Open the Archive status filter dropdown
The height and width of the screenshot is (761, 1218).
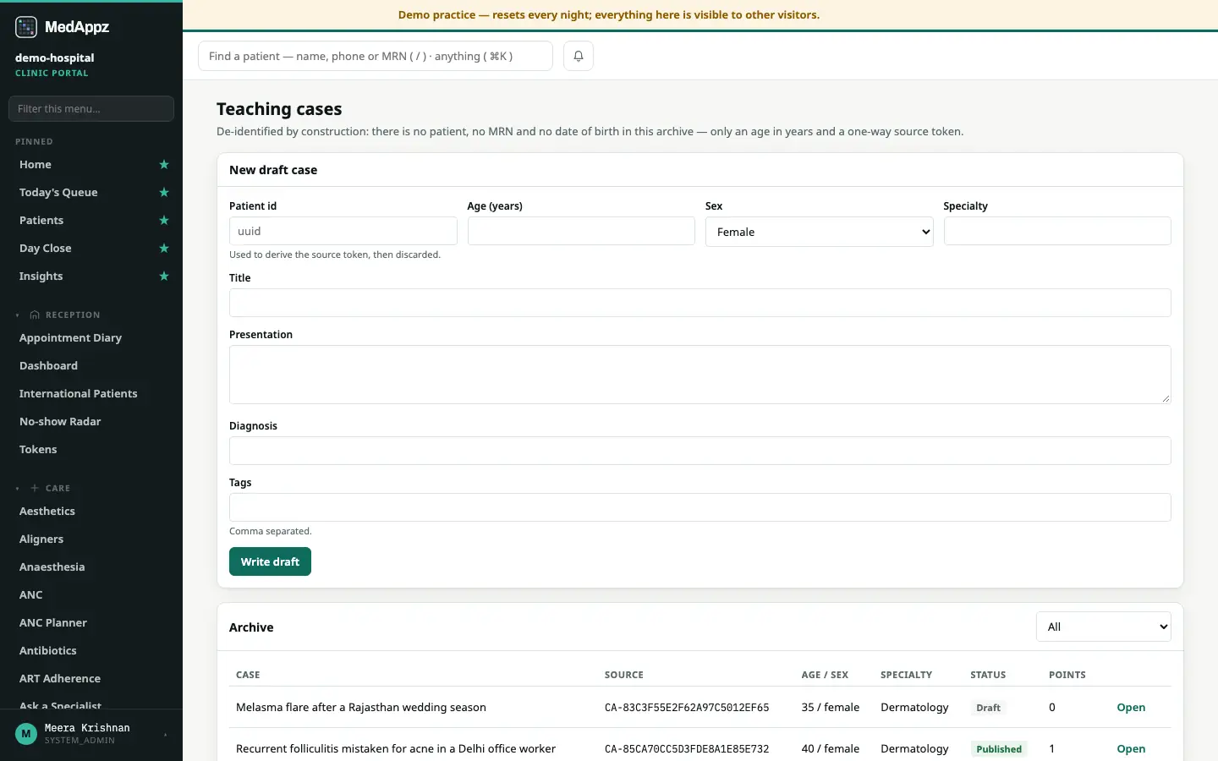tap(1103, 627)
